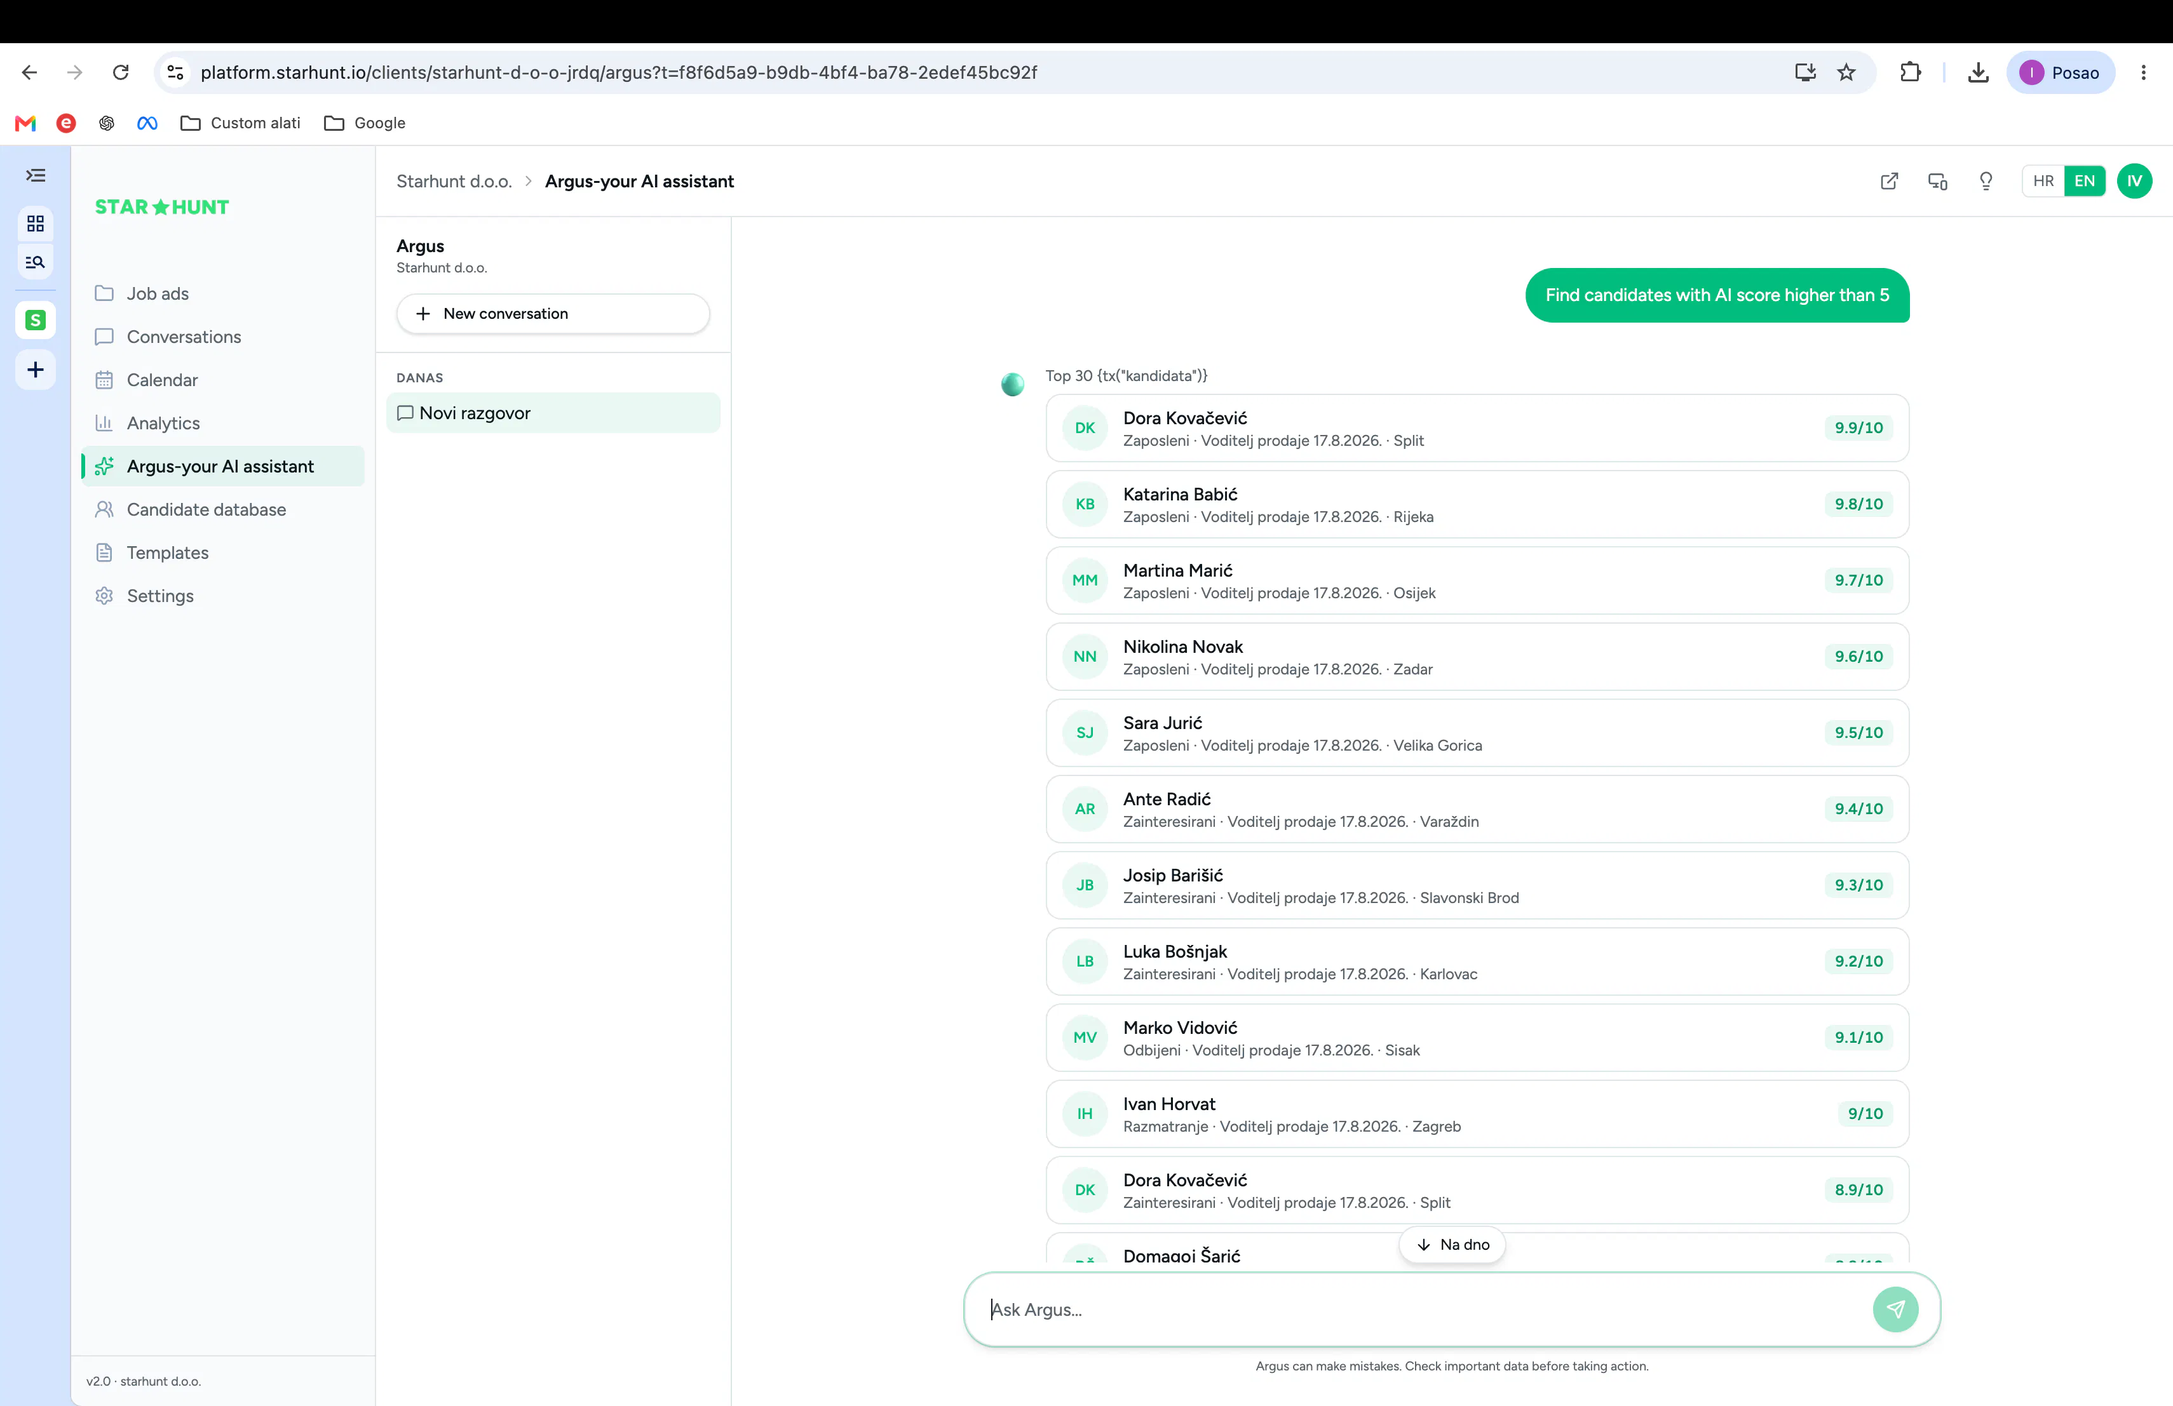Open the ChatGPT bookmark icon

pos(107,123)
